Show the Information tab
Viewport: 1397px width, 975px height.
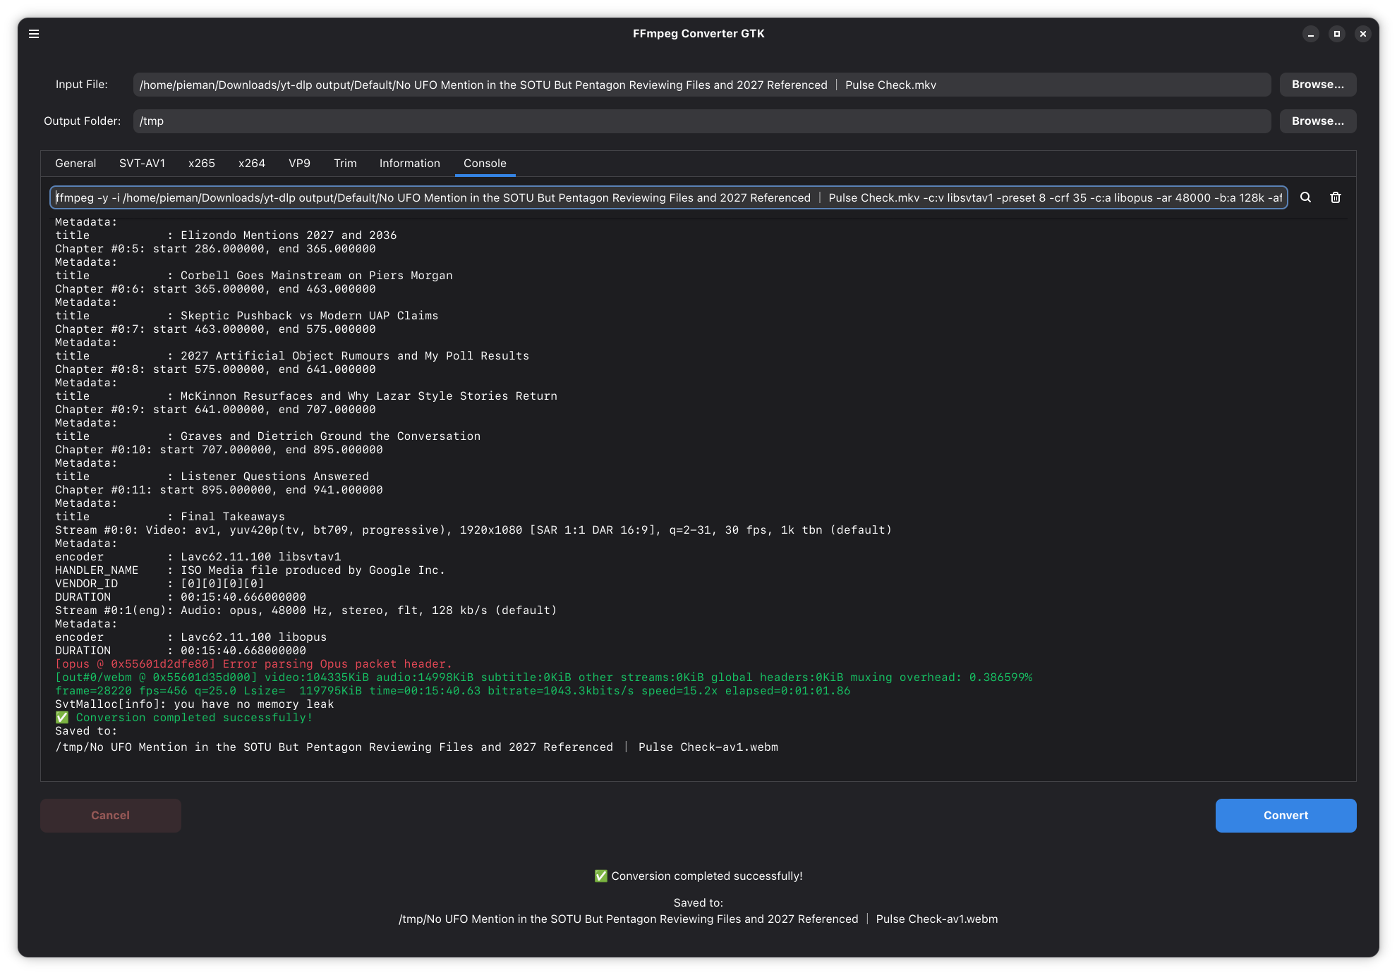409,163
